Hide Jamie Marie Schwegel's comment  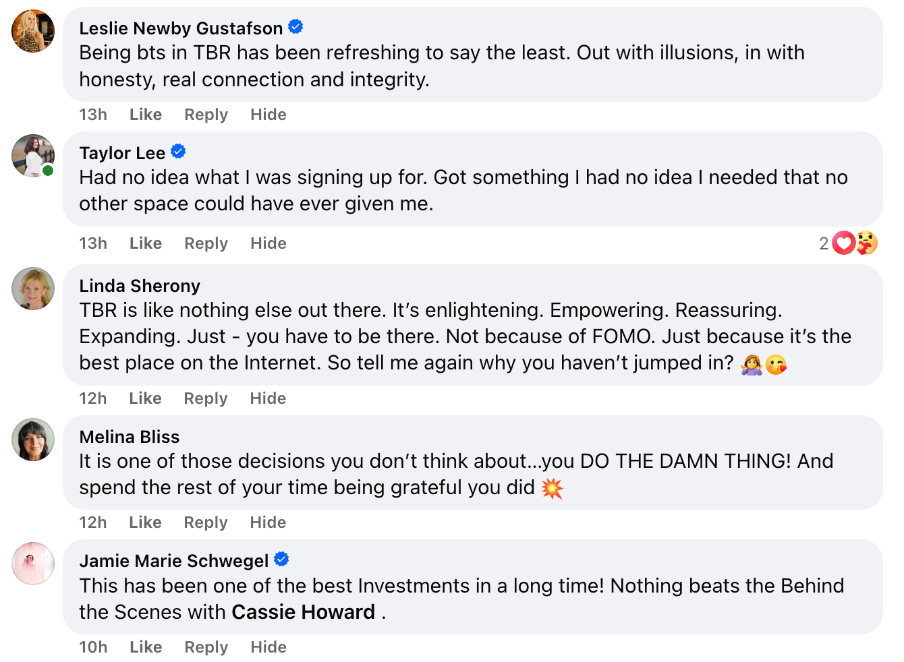click(269, 647)
